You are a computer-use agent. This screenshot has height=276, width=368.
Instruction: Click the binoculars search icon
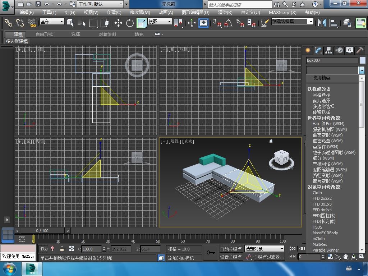(x=277, y=4)
